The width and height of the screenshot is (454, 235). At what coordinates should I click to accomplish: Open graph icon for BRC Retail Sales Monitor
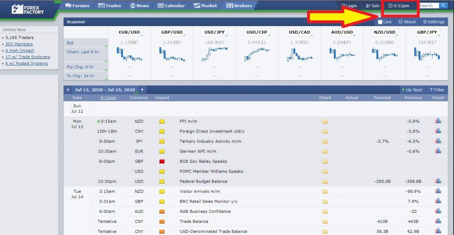(x=438, y=201)
